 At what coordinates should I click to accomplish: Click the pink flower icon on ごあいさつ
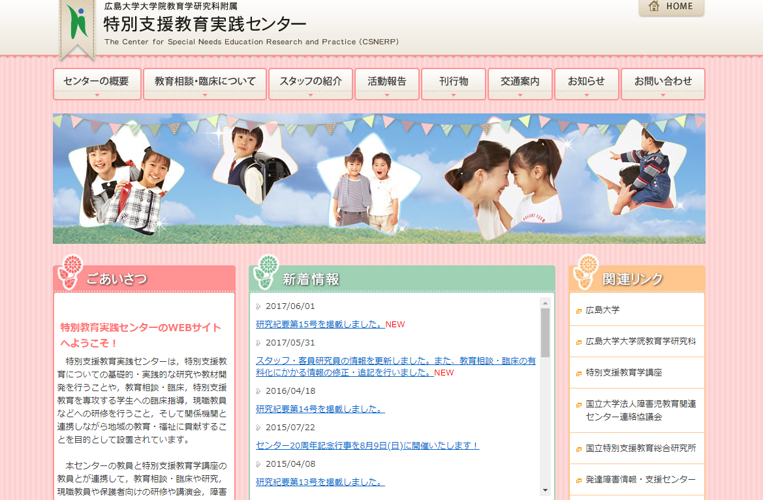[70, 272]
